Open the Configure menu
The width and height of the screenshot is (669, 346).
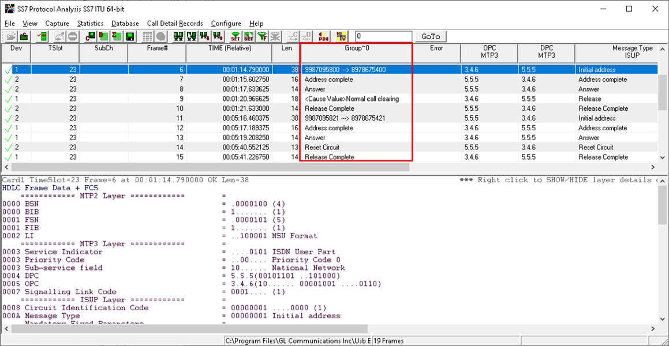click(x=226, y=24)
